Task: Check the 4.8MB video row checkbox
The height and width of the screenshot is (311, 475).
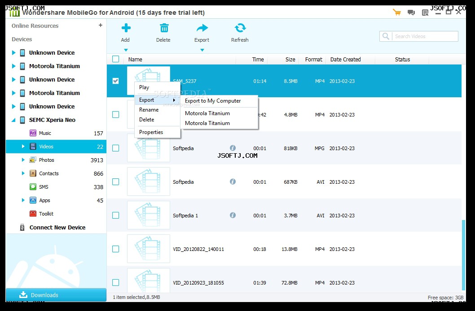Action: coord(116,115)
